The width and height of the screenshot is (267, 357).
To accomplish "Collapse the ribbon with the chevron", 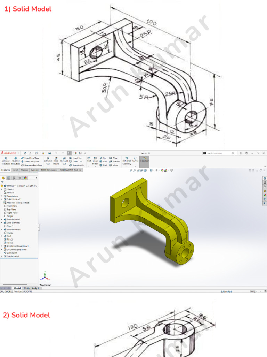I will (x=265, y=166).
